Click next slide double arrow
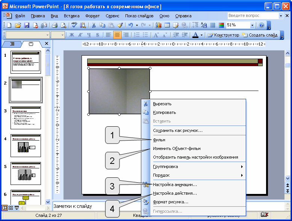This screenshot has width=292, height=221. coord(287,191)
